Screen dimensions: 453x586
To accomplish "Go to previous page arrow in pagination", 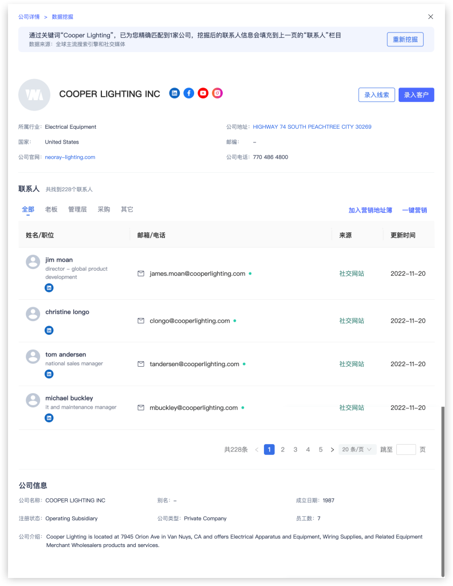I will tap(257, 450).
